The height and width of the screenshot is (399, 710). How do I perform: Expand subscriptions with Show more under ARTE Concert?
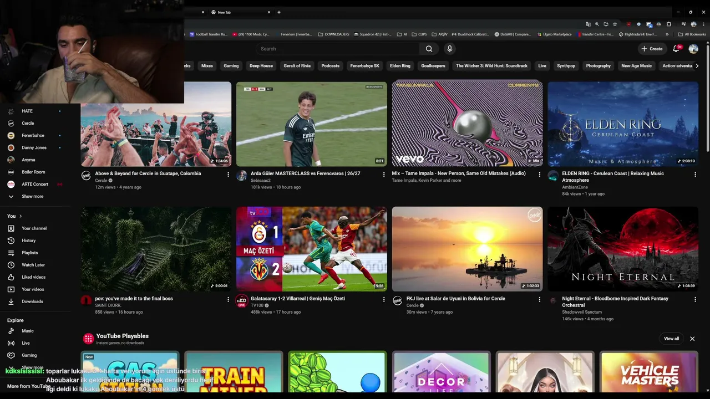(32, 196)
